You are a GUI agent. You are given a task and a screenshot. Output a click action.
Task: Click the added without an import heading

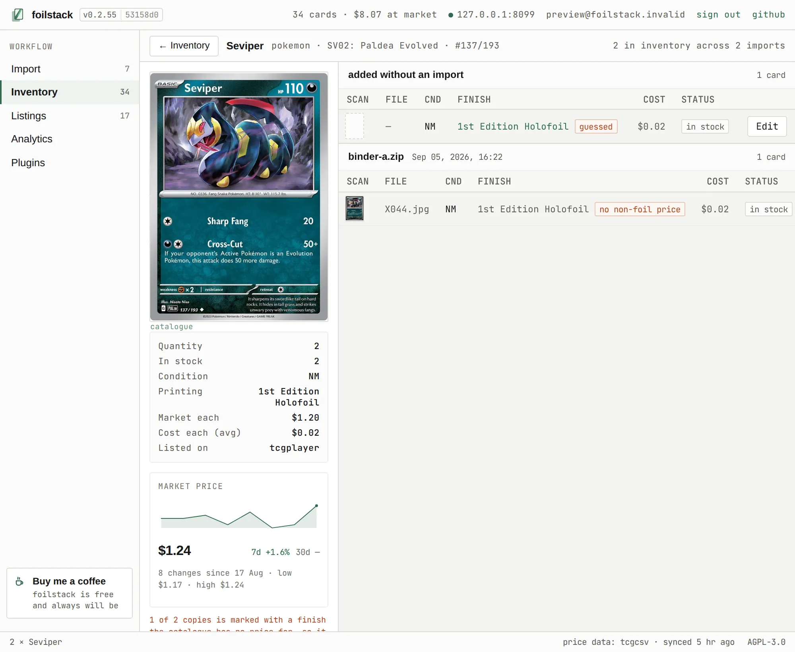(405, 75)
